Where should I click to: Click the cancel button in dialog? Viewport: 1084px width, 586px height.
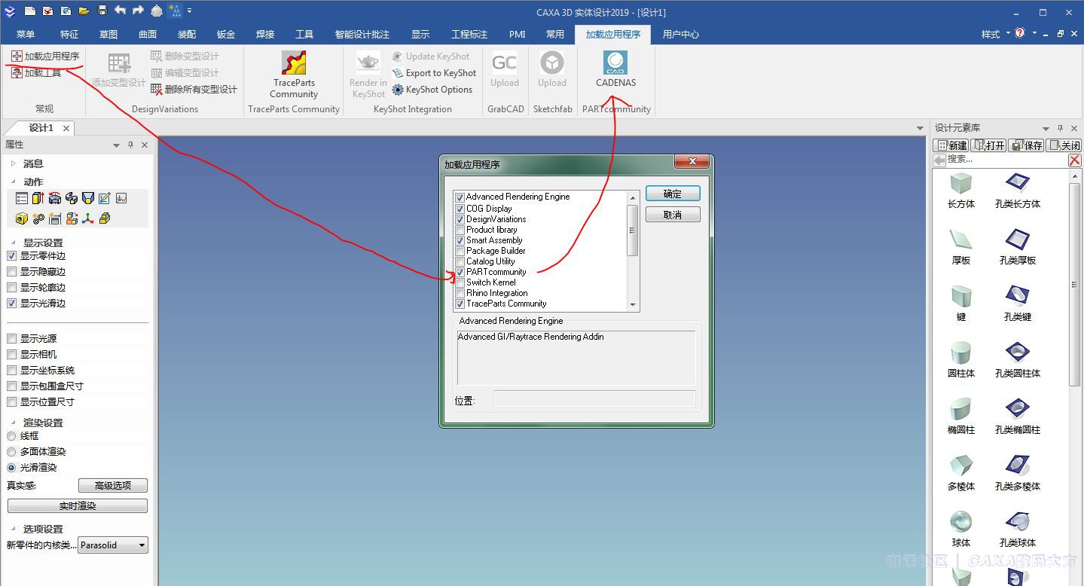click(672, 215)
